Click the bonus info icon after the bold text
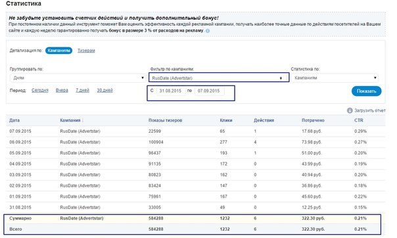 pyautogui.click(x=208, y=31)
